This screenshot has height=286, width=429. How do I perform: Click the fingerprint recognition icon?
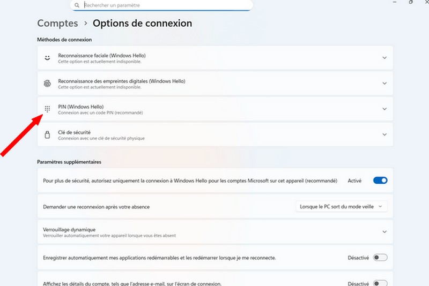click(x=47, y=83)
